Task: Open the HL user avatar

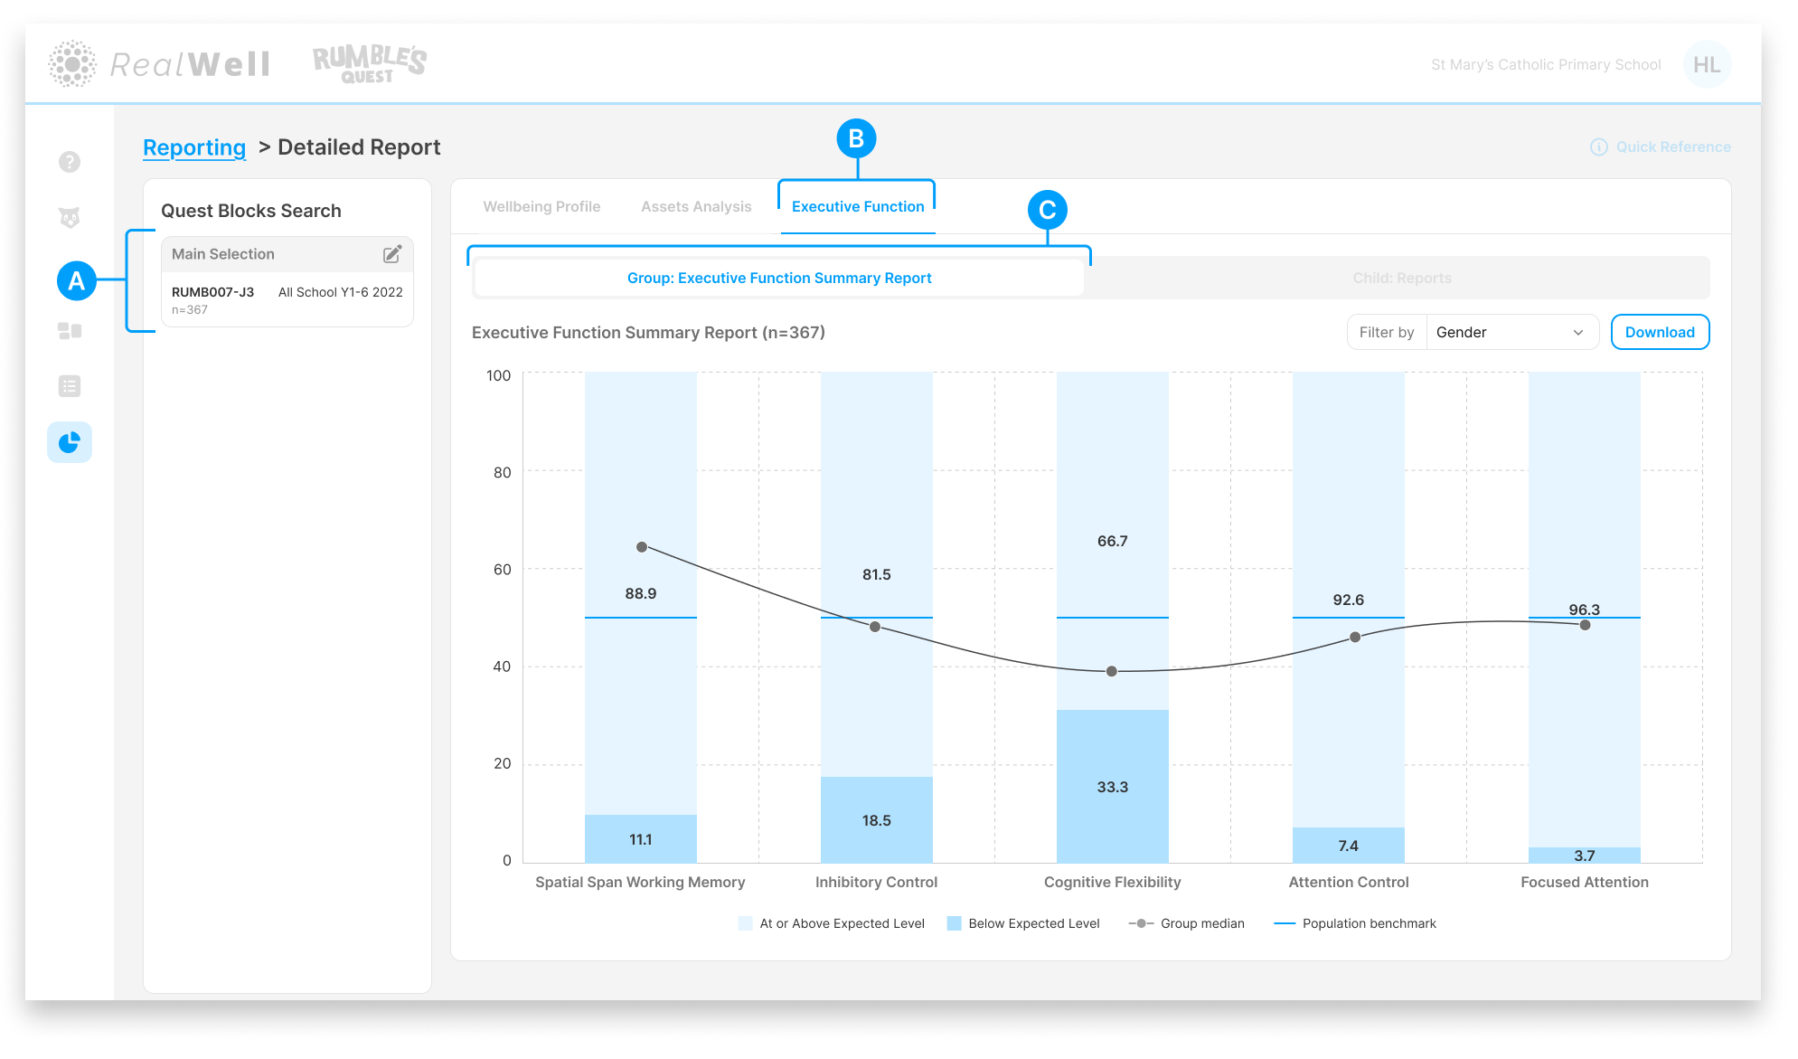Action: tap(1707, 64)
